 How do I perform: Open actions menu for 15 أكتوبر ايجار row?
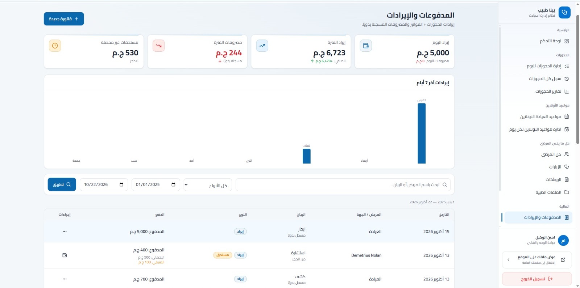click(65, 232)
